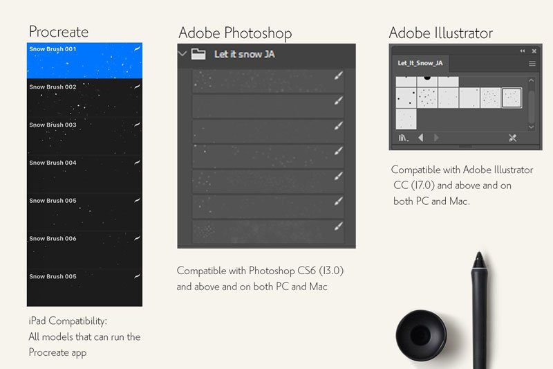
Task: Click the Remove Brush Stroke icon
Action: pyautogui.click(x=512, y=138)
